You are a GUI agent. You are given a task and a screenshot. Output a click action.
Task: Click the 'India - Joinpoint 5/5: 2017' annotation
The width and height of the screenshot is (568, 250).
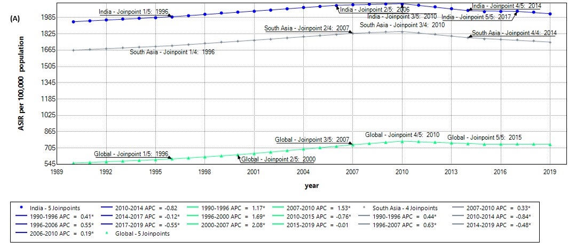[476, 17]
